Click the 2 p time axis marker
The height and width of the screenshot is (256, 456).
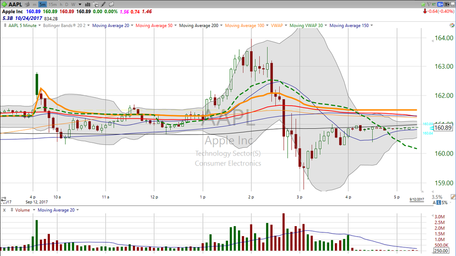(251, 197)
